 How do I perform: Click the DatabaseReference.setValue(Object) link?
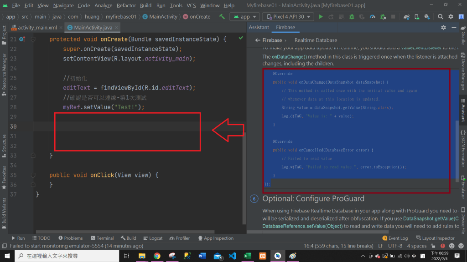click(x=302, y=226)
